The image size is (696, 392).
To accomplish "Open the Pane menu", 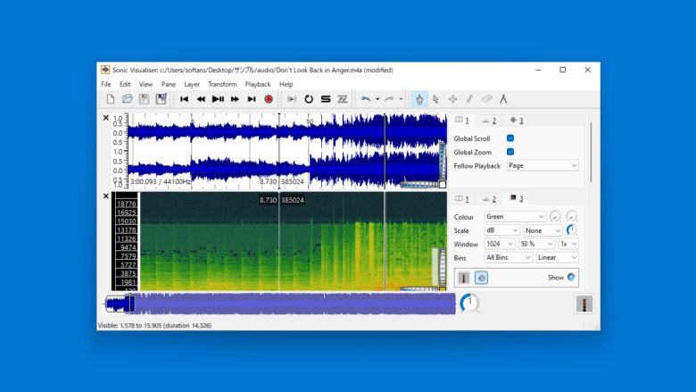I will (x=169, y=84).
